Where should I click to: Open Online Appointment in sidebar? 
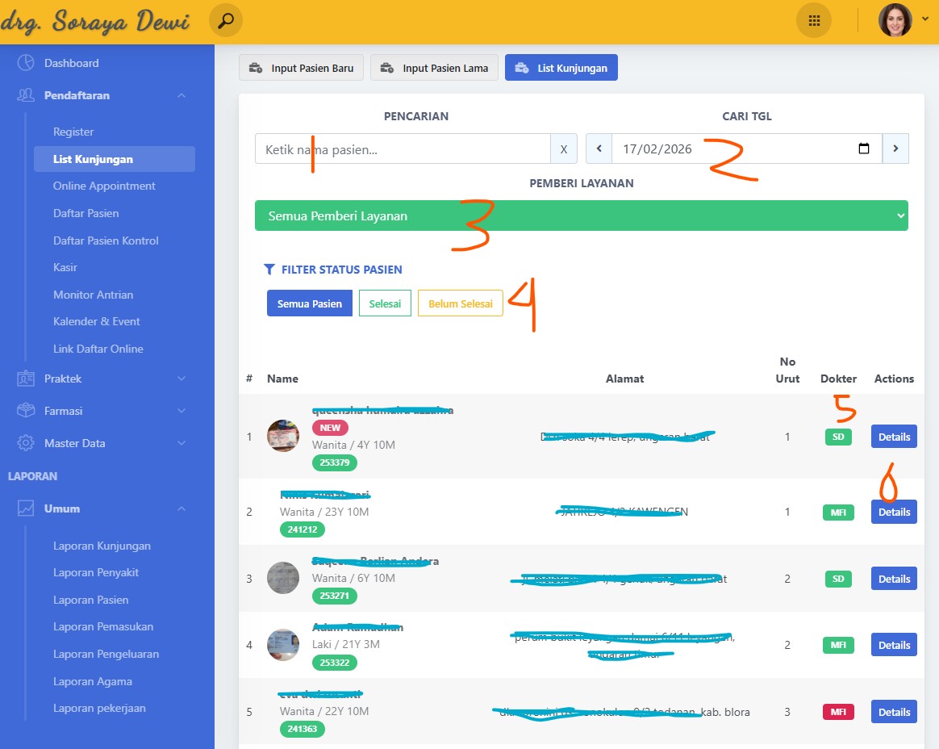[x=104, y=186]
